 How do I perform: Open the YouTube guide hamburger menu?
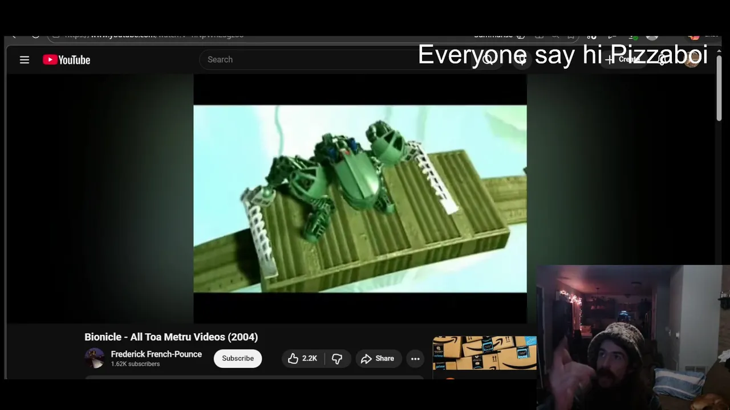click(x=25, y=60)
